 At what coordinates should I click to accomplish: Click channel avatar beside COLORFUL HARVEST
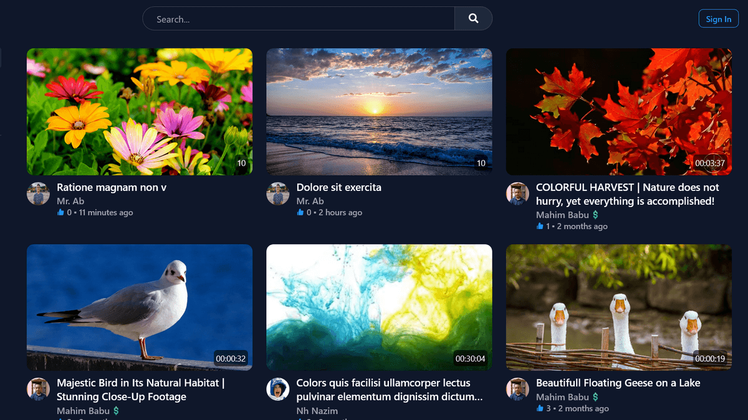517,194
